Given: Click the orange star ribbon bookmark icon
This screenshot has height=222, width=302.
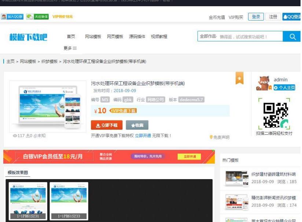Looking at the screenshot, I should [x=239, y=78].
